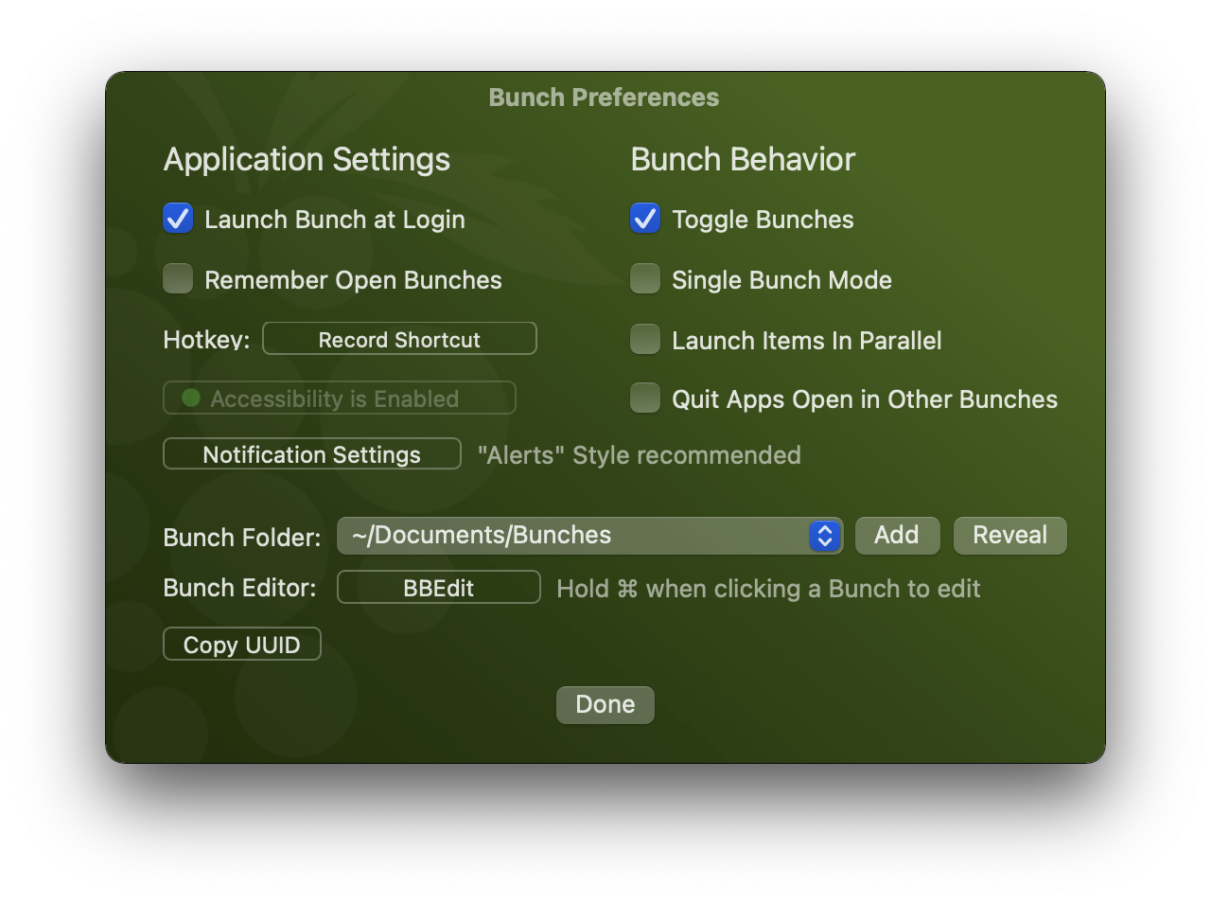The height and width of the screenshot is (903, 1211).
Task: Close preferences with Done
Action: pos(605,705)
